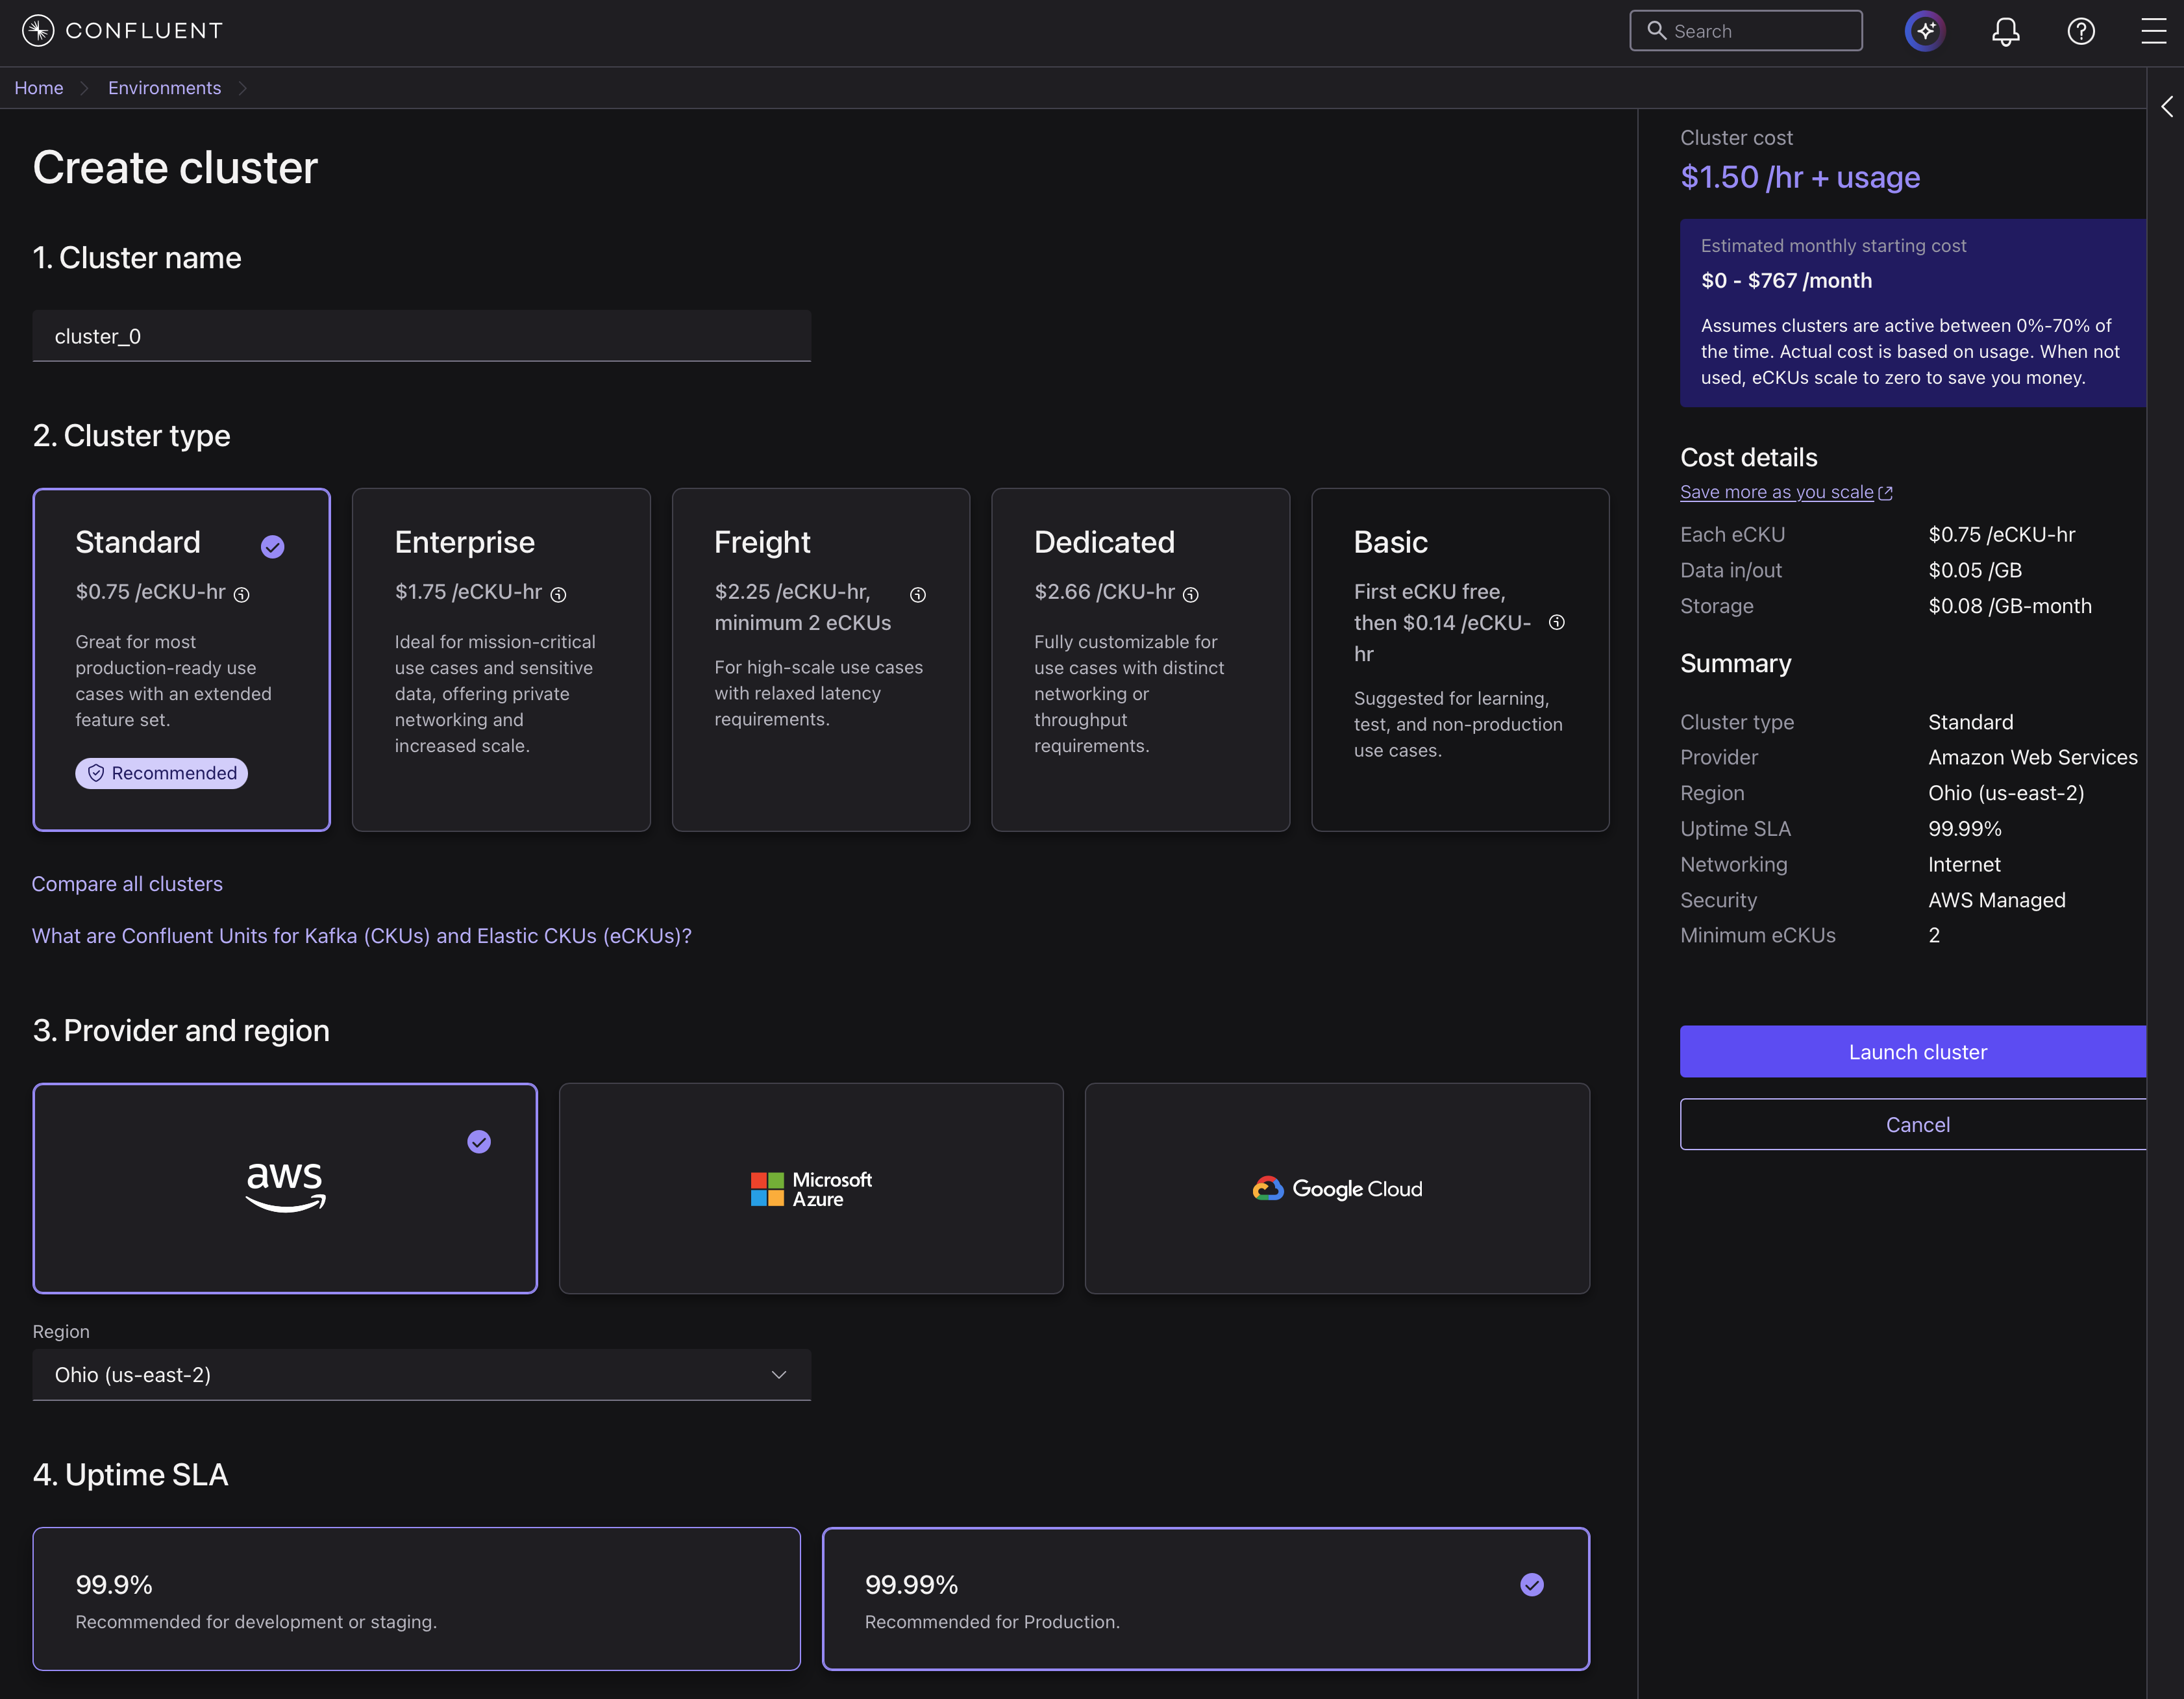Select the Enterprise cluster type card
Viewport: 2184px width, 1699px height.
click(x=501, y=659)
